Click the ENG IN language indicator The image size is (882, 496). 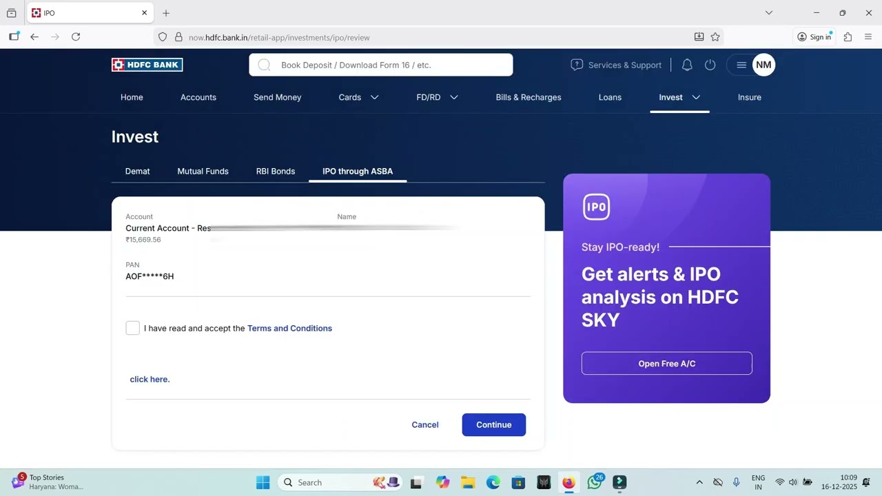coord(758,482)
